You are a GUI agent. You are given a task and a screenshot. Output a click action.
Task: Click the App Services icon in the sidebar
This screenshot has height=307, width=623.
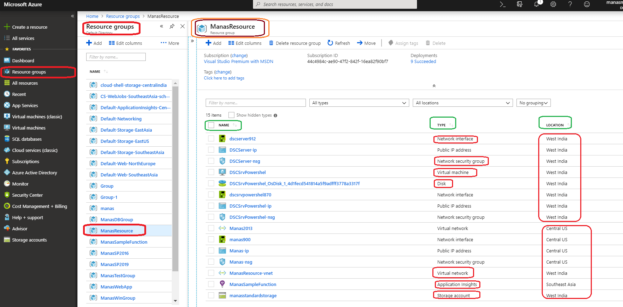(x=7, y=105)
